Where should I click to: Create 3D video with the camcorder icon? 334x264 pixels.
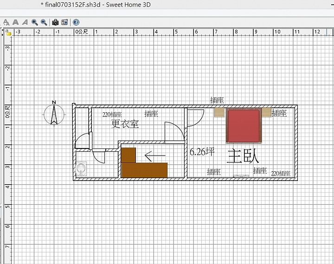coord(64,22)
